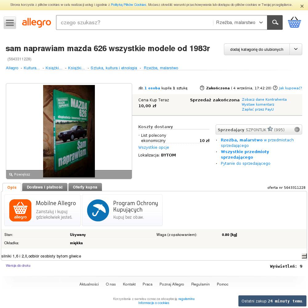
Task: Click the Program Ochrony Kupujących umbrella icon
Action: [x=98, y=210]
